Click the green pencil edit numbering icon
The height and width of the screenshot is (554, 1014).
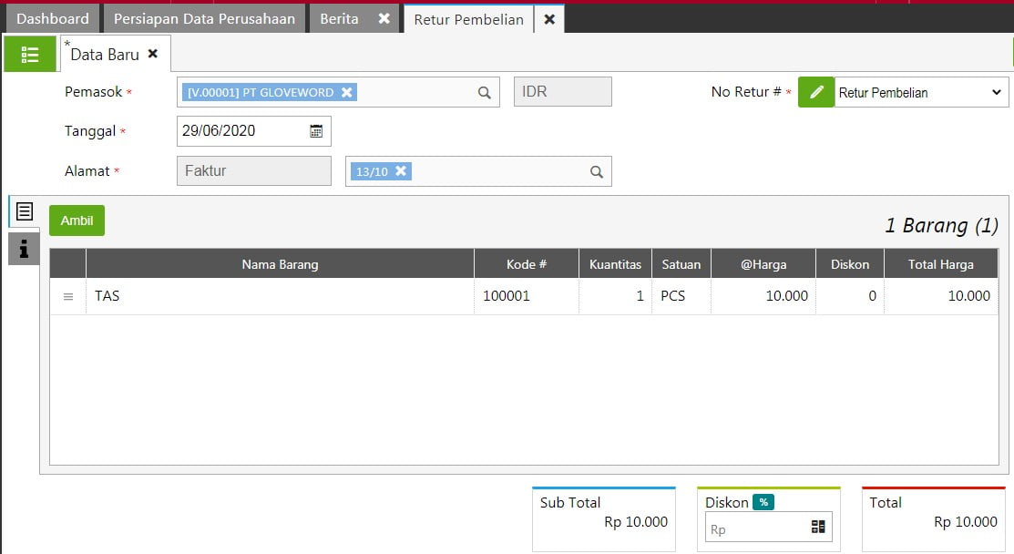[816, 92]
